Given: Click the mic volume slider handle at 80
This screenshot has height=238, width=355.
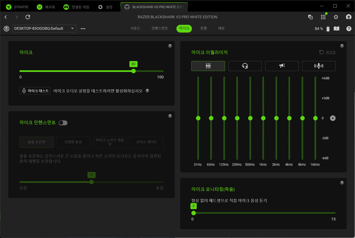Looking at the screenshot, I should pyautogui.click(x=134, y=71).
